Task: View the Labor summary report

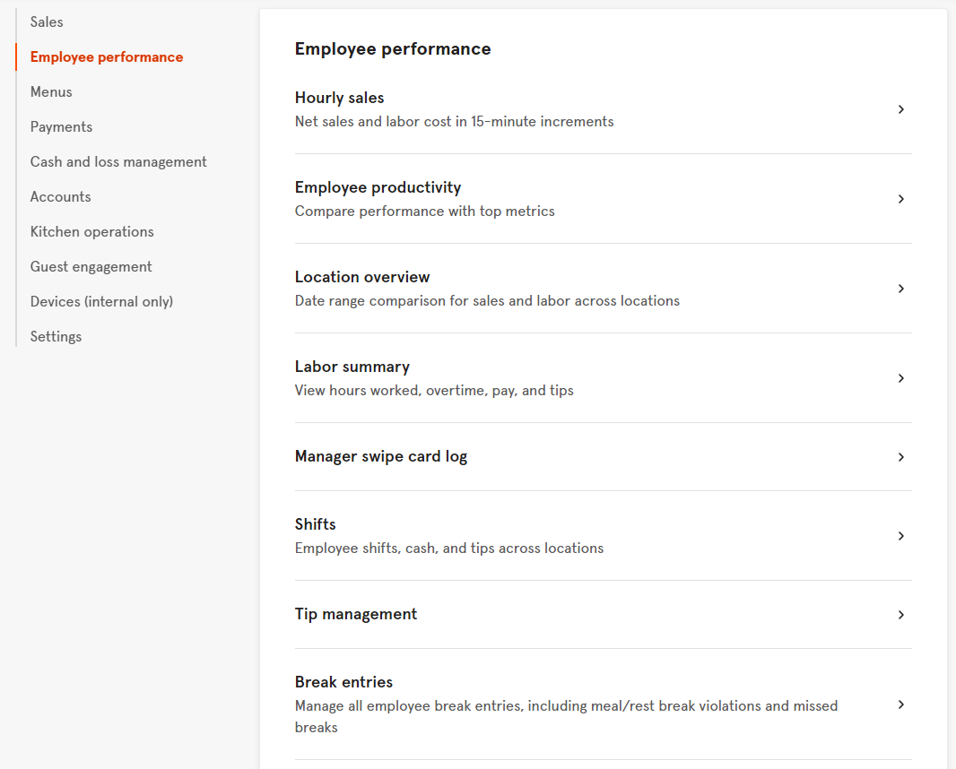Action: coord(352,367)
